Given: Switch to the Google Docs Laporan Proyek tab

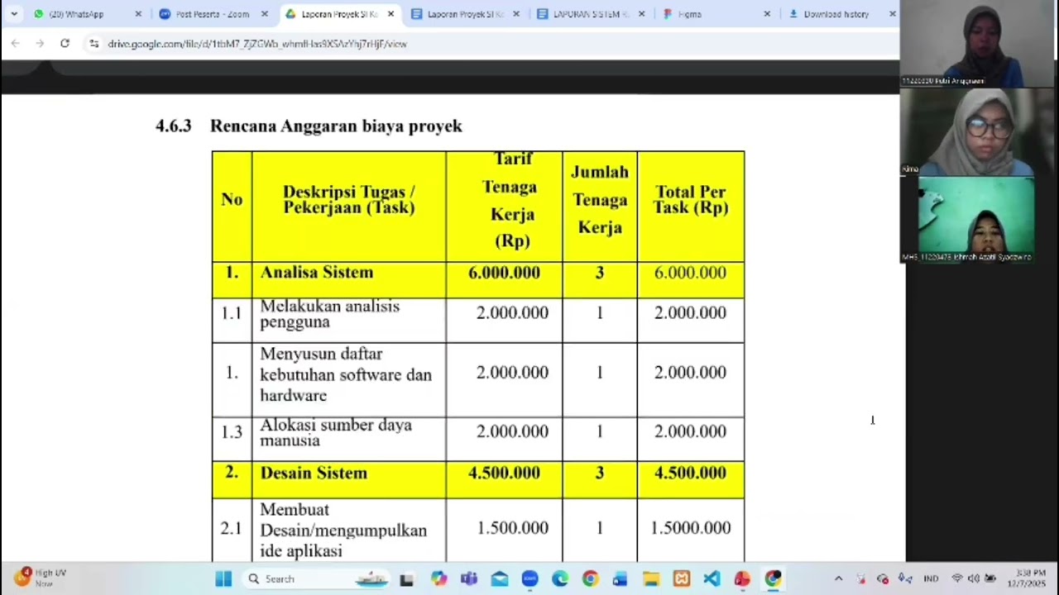Looking at the screenshot, I should 466,14.
